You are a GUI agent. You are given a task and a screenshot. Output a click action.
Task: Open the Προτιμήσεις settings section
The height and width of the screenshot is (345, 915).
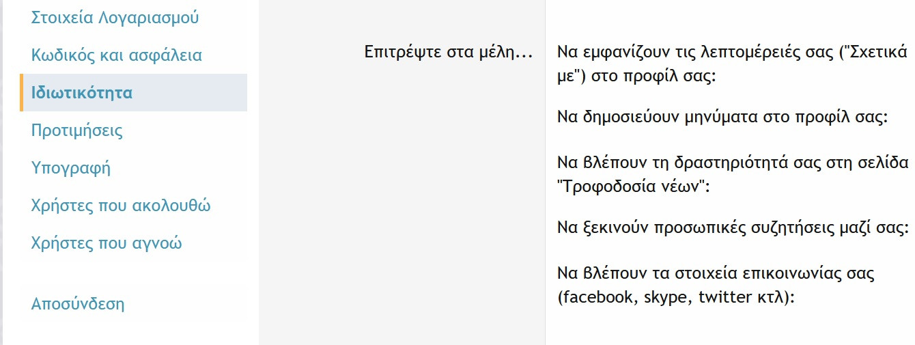click(x=77, y=130)
